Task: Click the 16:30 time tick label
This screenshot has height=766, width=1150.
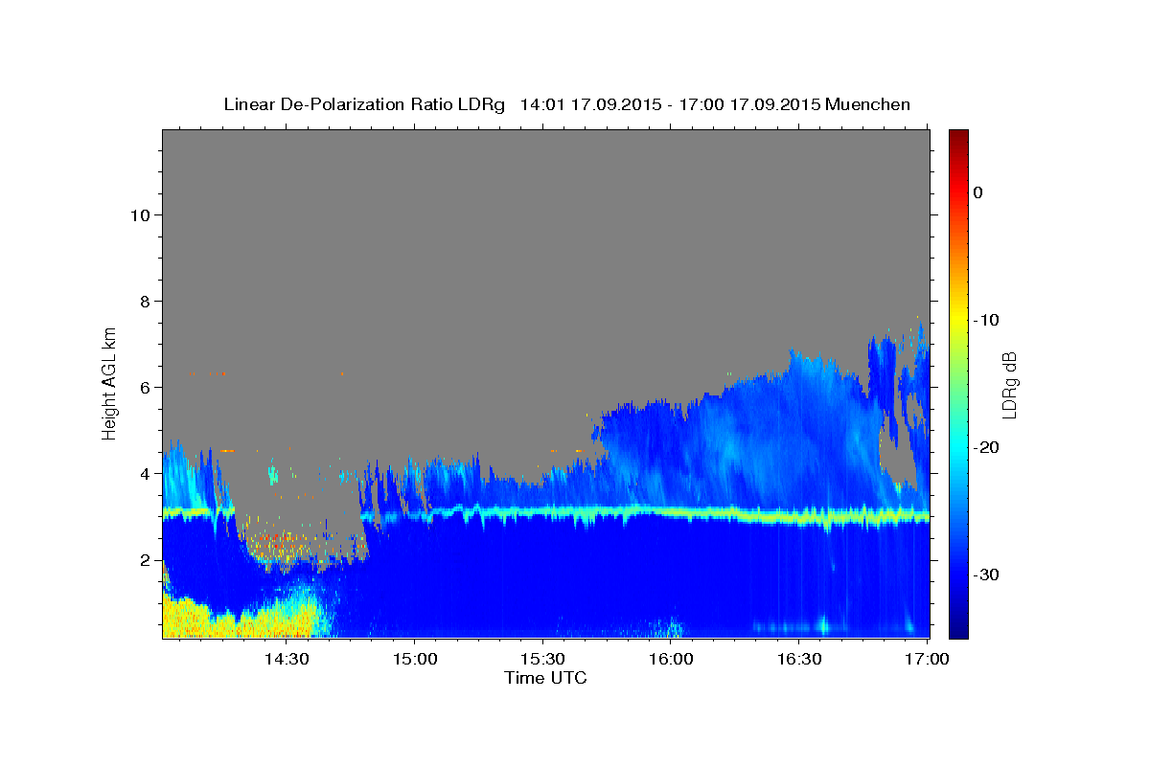Action: [x=799, y=659]
